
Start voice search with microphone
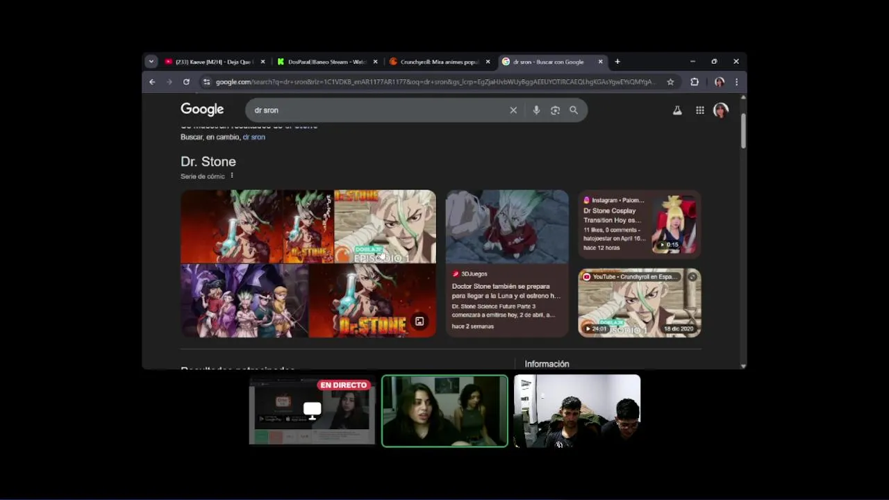pos(536,110)
